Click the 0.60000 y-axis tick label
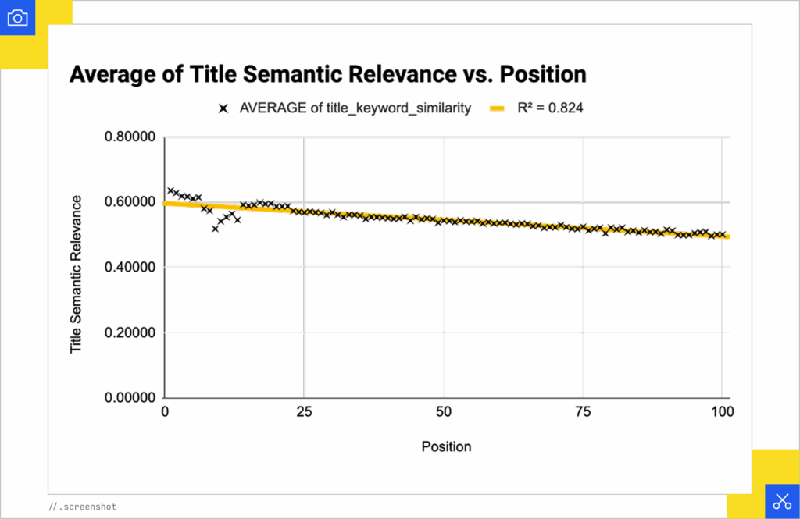 125,202
